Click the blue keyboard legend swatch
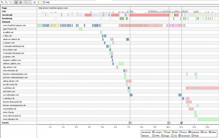This screenshot has width=219, height=138. tap(189, 132)
